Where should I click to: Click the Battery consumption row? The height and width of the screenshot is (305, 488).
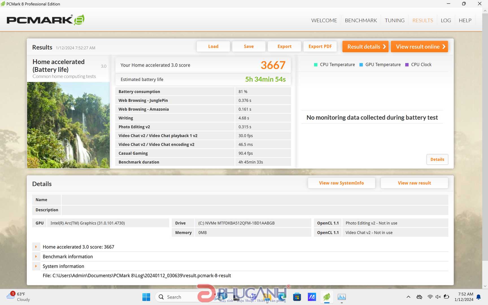click(x=203, y=91)
